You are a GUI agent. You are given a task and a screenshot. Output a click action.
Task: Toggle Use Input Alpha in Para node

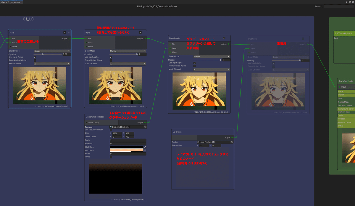point(111,57)
